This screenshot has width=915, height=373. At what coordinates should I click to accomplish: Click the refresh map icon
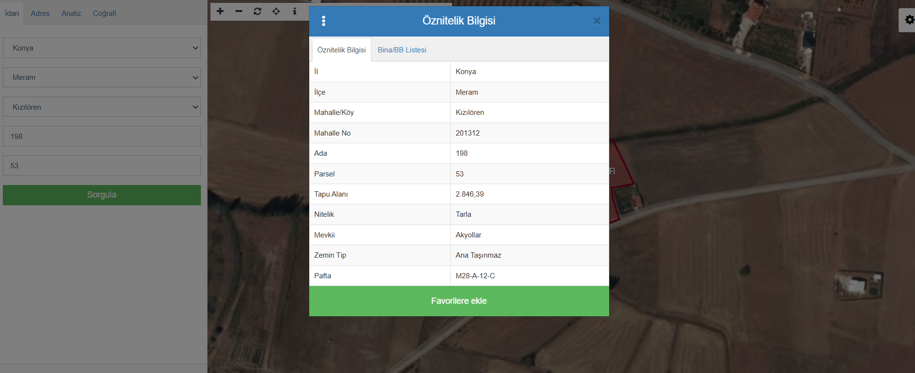point(258,11)
